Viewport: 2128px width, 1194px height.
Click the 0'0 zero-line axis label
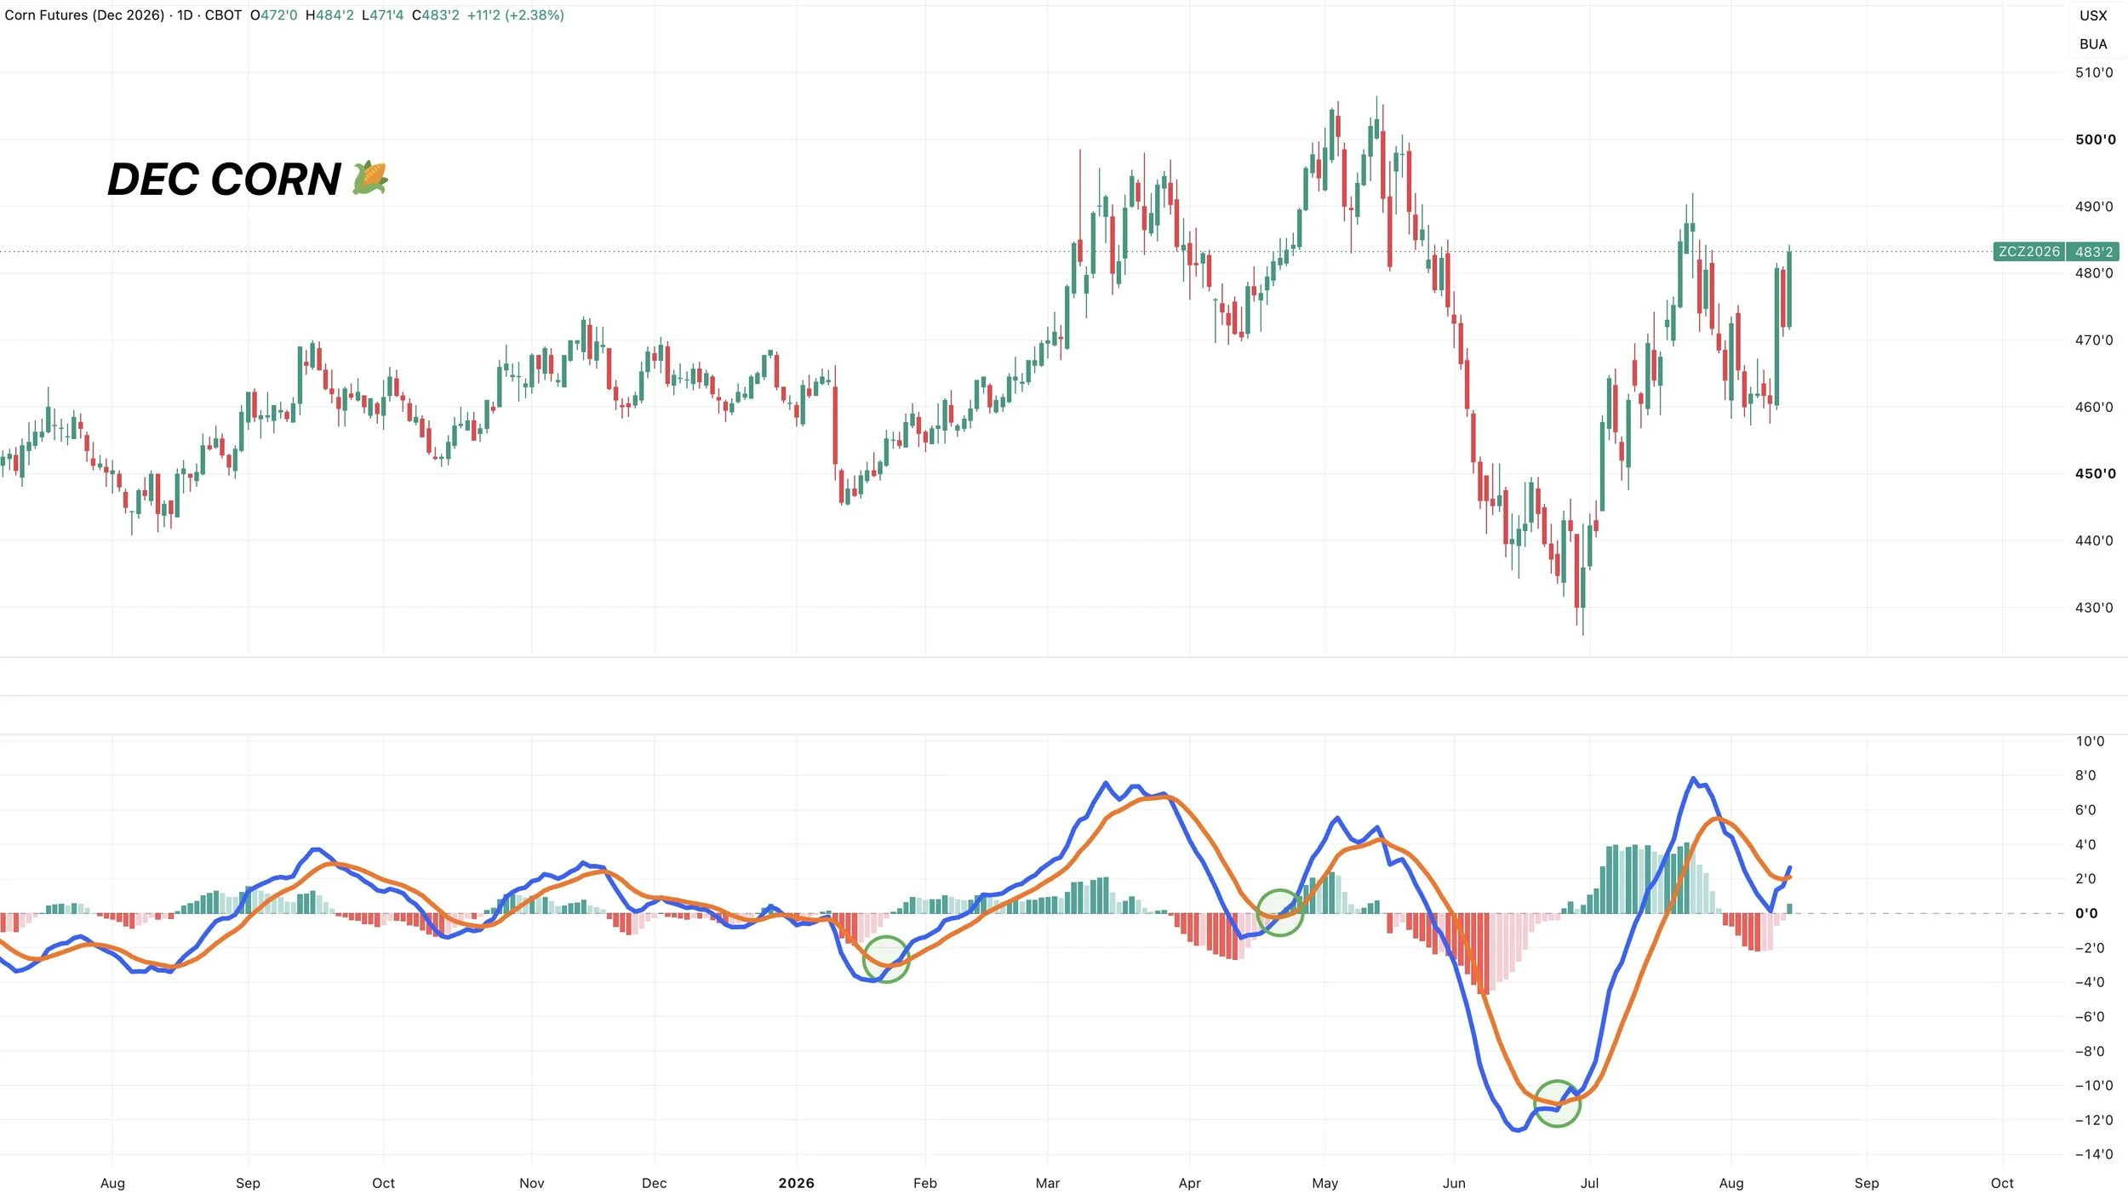click(x=2086, y=913)
